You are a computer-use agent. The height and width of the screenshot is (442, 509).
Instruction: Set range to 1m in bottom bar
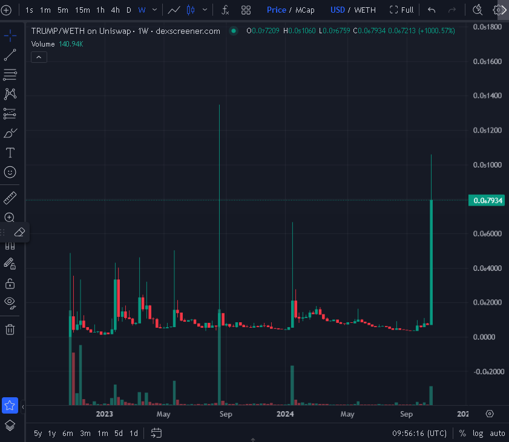tap(103, 434)
